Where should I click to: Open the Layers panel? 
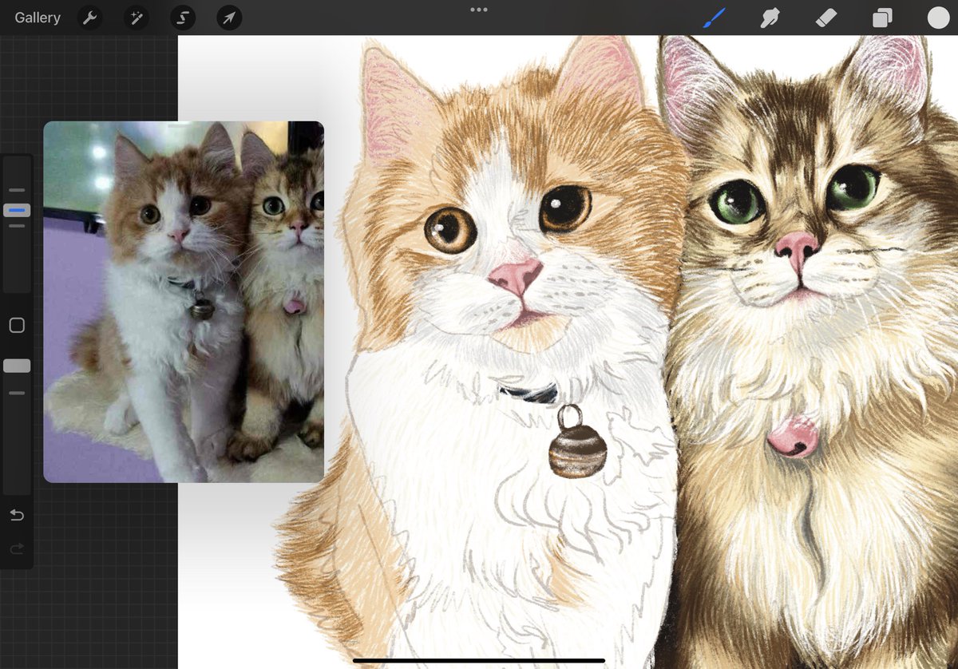coord(882,18)
